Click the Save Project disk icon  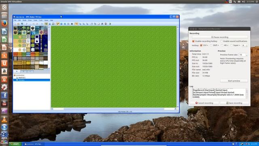22,24
